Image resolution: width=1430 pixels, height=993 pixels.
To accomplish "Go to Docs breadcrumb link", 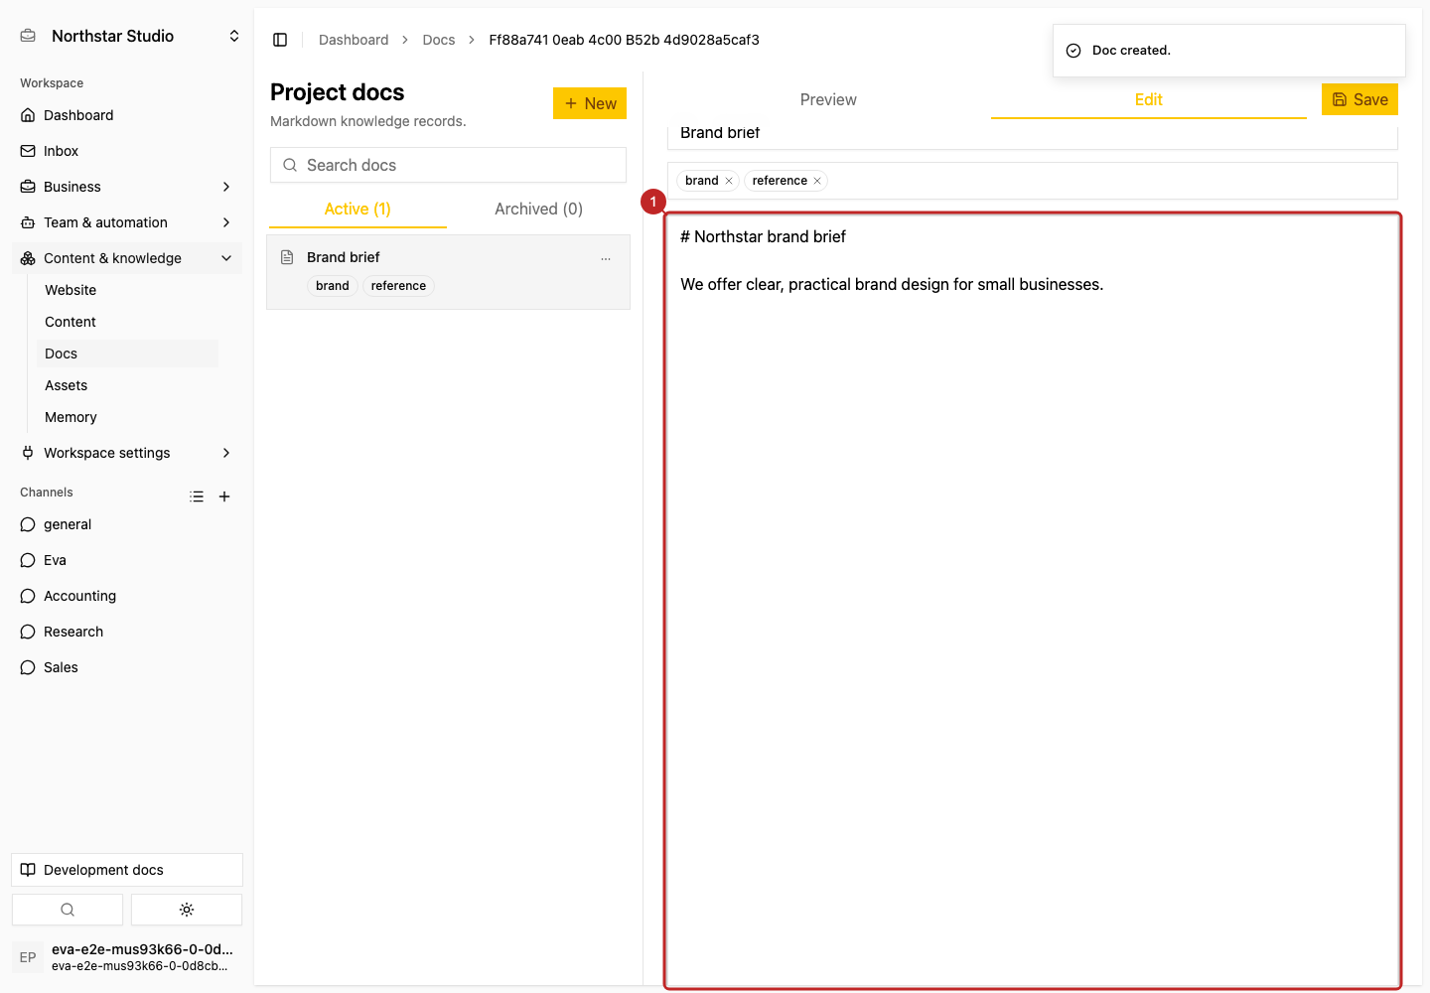I will pos(439,40).
